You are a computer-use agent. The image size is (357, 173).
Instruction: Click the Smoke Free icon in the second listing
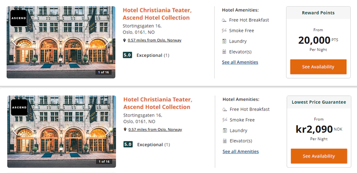(x=225, y=120)
